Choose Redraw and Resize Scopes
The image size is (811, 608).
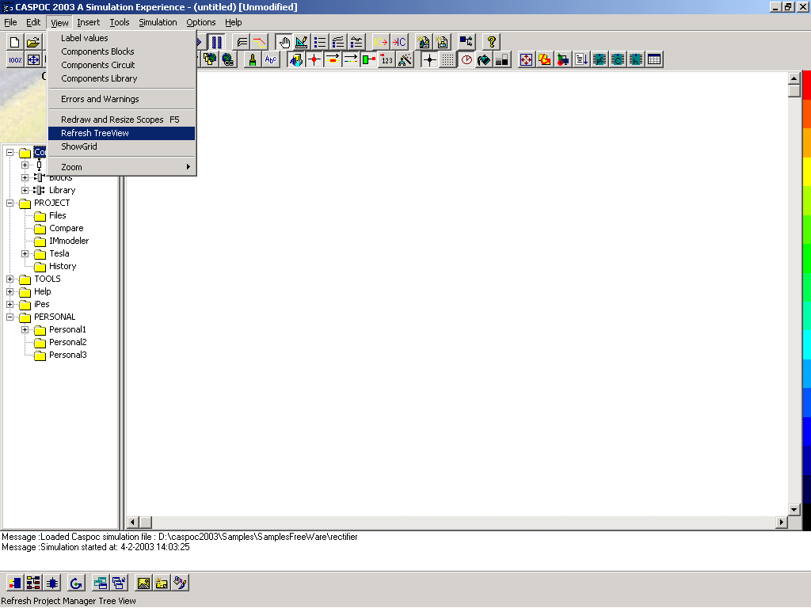tap(121, 120)
